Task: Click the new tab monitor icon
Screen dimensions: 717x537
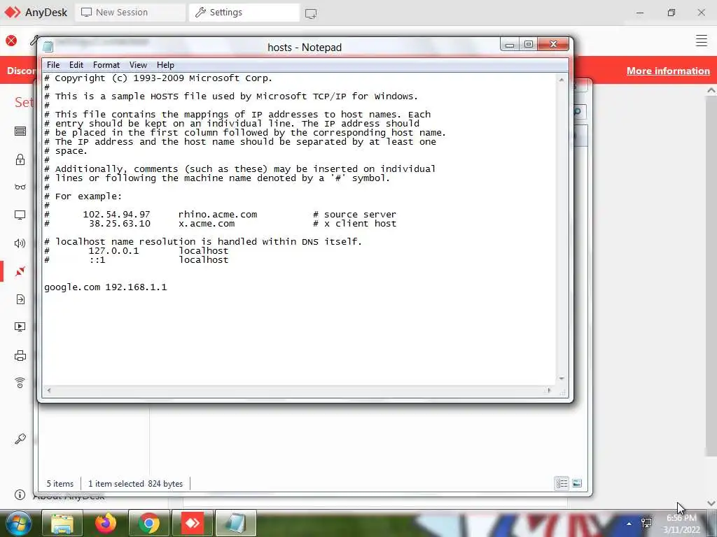Action: (311, 13)
